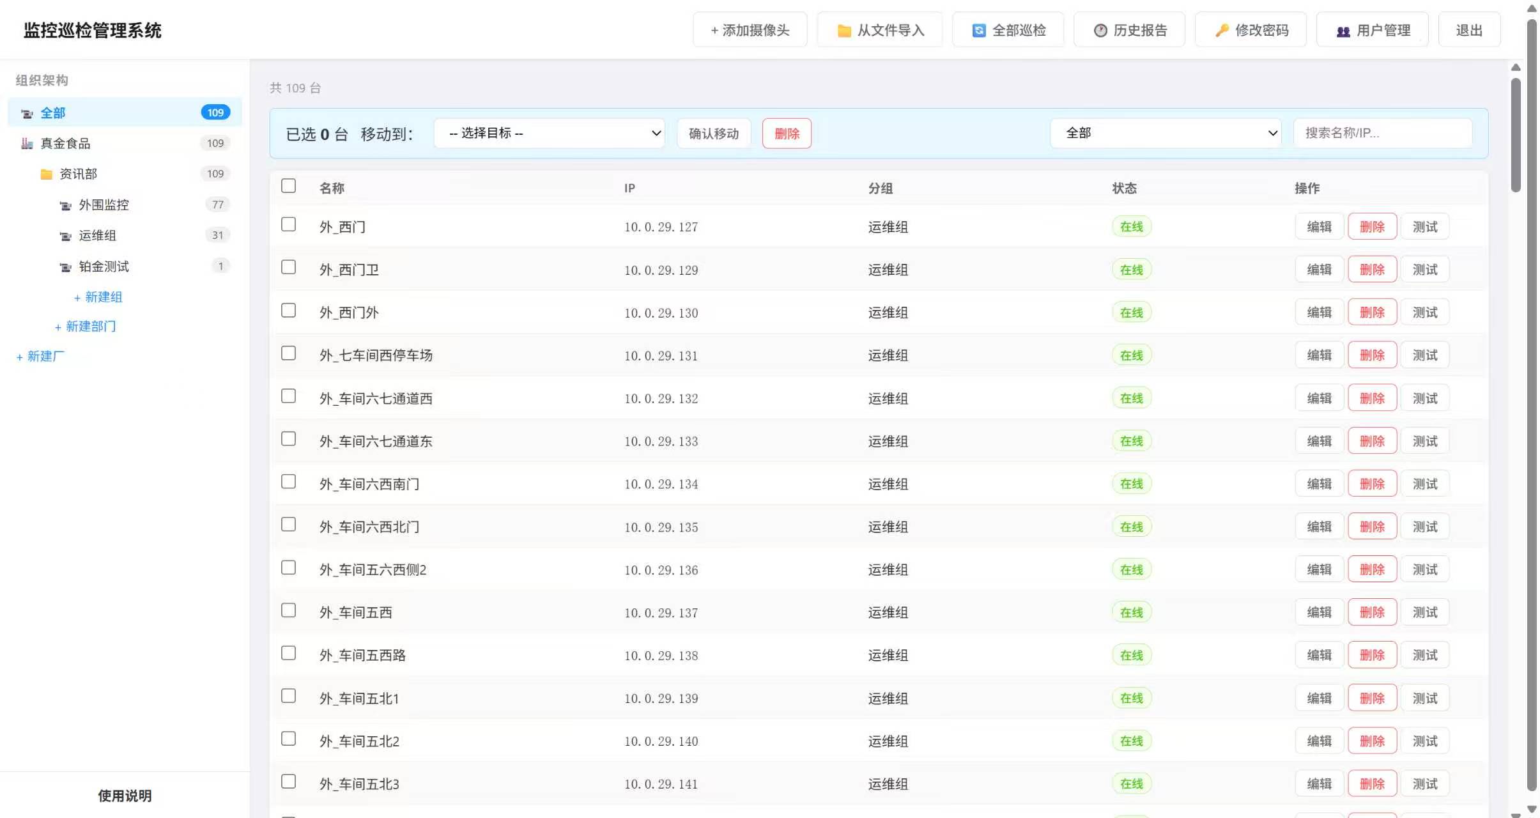
Task: Select 全部 in the organization tree
Action: 125,112
